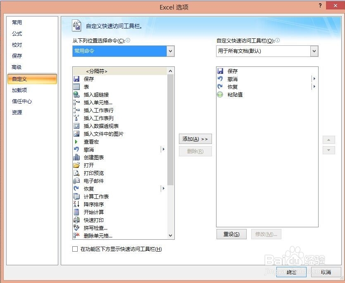Click the 计算工作表 icon
Image resolution: width=345 pixels, height=283 pixels.
pos(76,196)
